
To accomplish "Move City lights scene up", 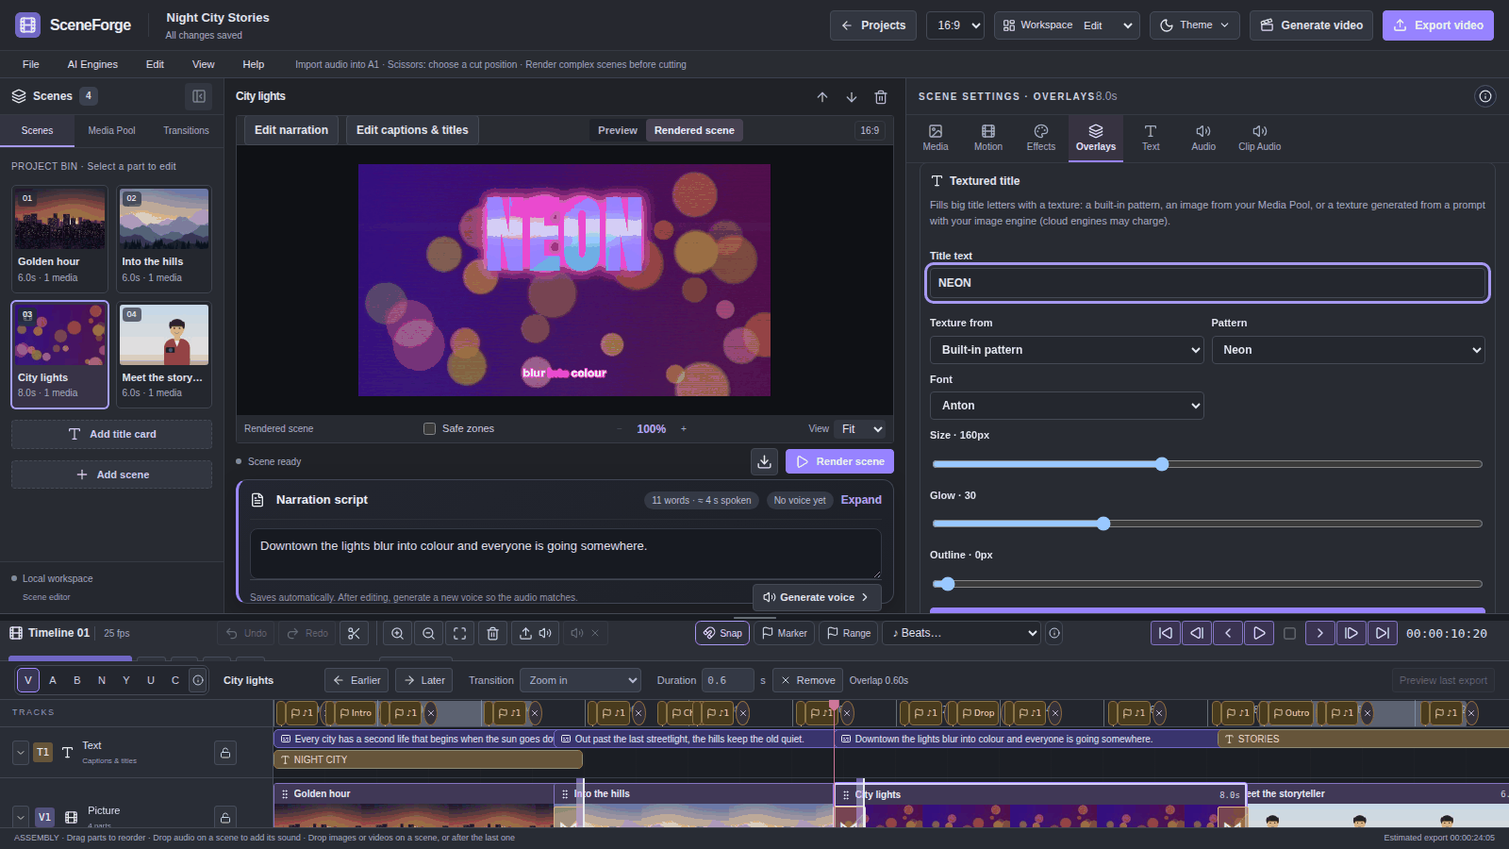I will tap(822, 96).
